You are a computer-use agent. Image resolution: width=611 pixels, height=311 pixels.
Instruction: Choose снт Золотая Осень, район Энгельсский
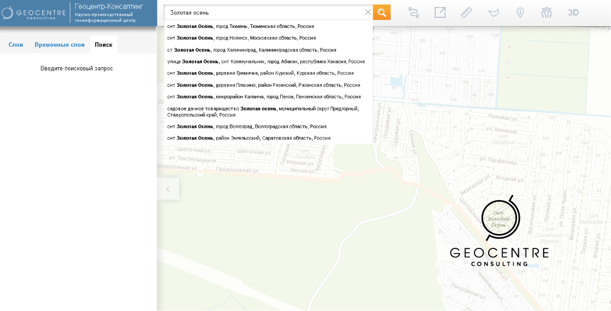coord(268,138)
